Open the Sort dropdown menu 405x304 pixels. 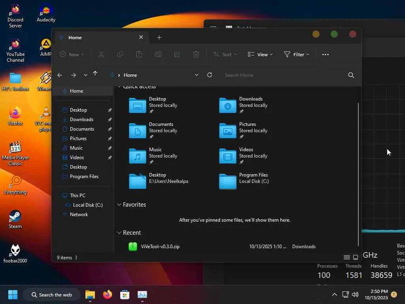(x=225, y=55)
